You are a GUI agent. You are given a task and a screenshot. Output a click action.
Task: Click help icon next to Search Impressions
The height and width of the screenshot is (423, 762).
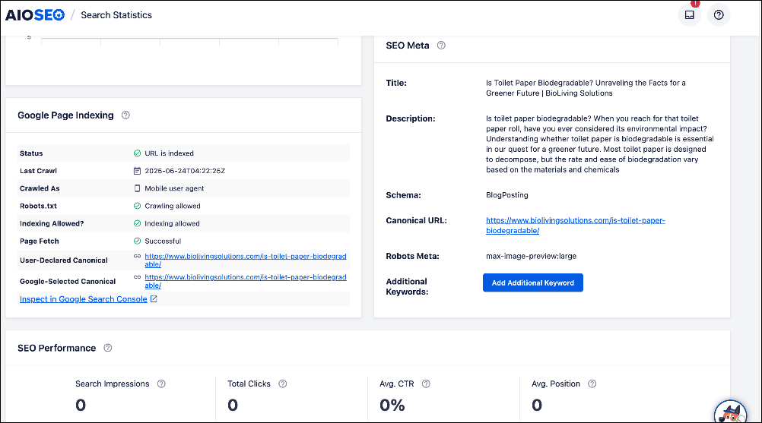161,384
